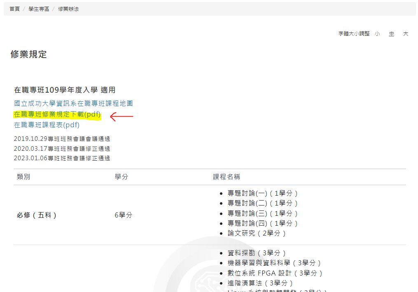
Task: Click the 2020.03.17專班班務會議修正通過 line
Action: [62, 149]
